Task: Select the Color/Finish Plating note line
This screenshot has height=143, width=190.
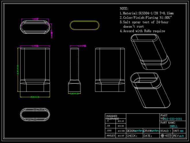Action: 144,18
